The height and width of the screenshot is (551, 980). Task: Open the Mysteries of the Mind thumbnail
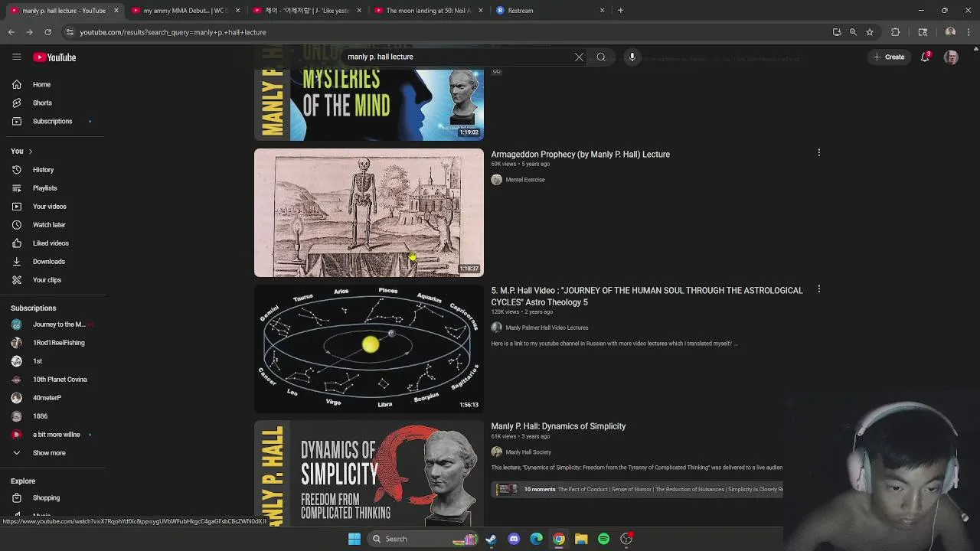click(x=369, y=104)
